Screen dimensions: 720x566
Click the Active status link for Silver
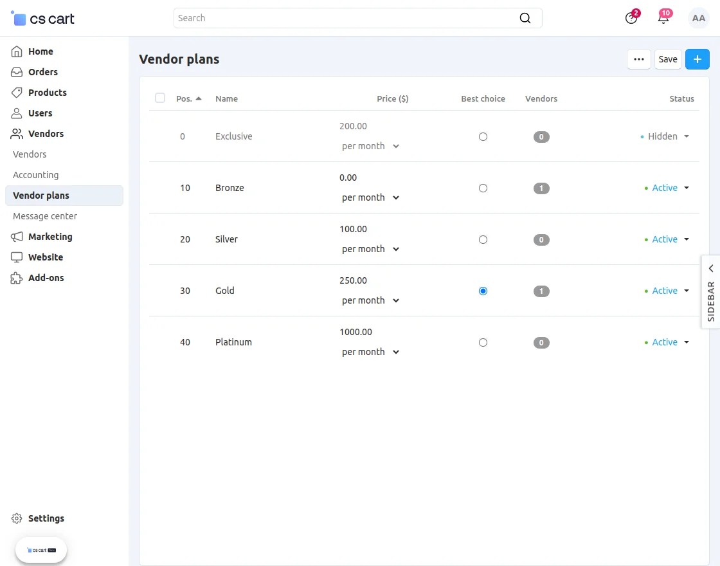coord(665,239)
